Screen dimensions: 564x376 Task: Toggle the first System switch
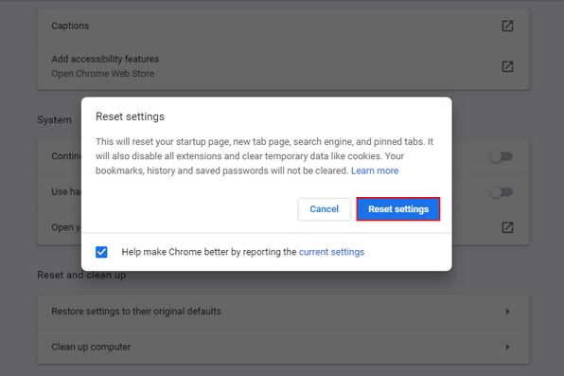tap(502, 156)
